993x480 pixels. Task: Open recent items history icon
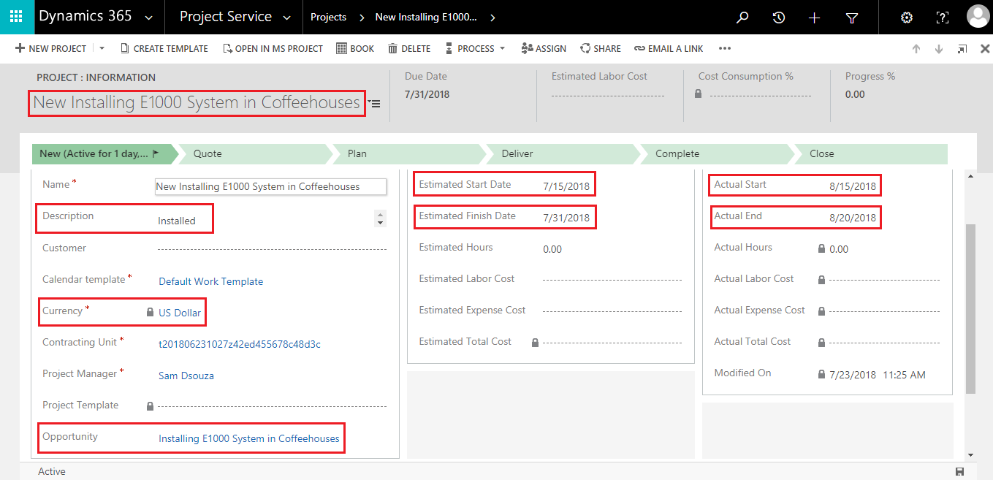[779, 18]
